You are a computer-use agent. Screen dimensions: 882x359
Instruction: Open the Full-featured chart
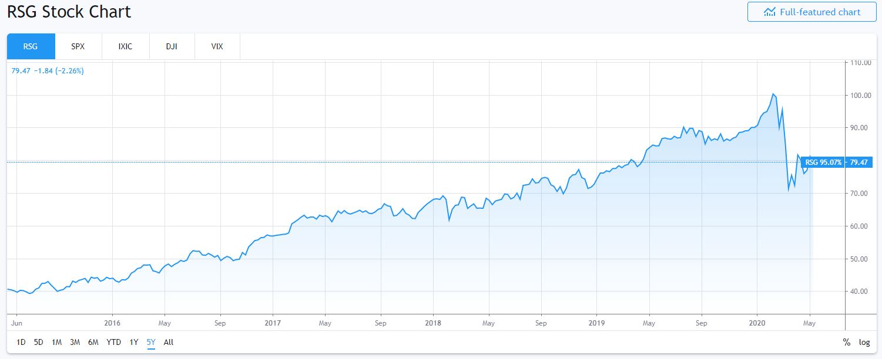tap(811, 12)
